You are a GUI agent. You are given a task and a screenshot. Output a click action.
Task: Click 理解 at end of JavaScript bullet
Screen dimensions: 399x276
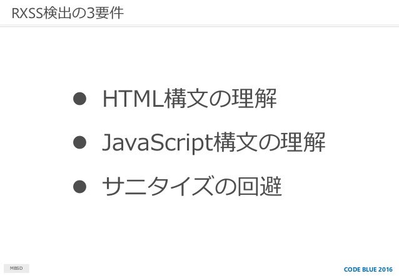pyautogui.click(x=303, y=142)
